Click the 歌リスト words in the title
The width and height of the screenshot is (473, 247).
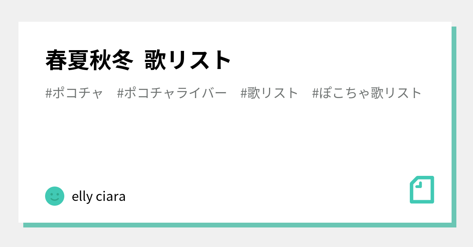tap(188, 60)
